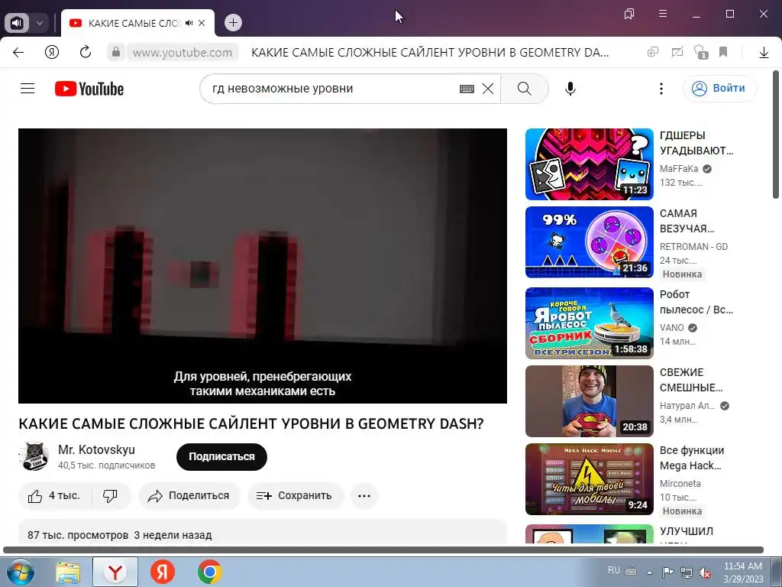
Task: Mute the tab via its speaker icon
Action: (x=189, y=23)
